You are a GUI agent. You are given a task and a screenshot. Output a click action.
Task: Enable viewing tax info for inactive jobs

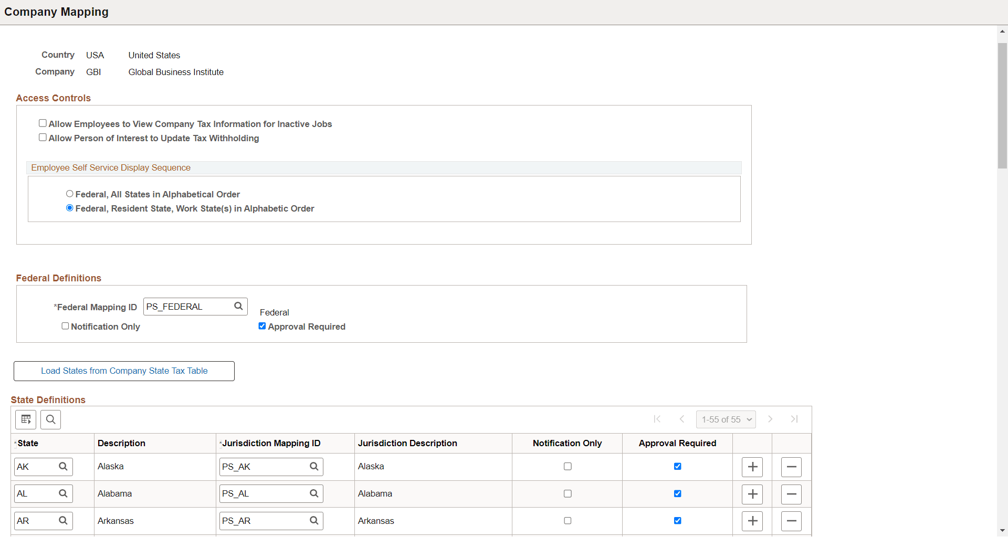43,123
